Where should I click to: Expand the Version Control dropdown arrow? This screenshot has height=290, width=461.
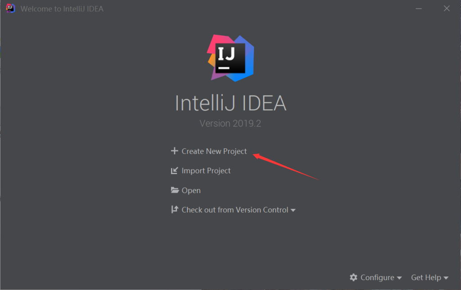(x=293, y=210)
